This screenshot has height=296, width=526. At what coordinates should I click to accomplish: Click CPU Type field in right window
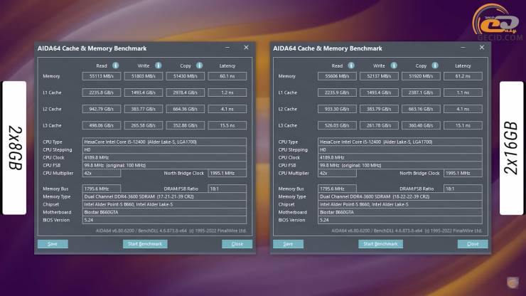pyautogui.click(x=400, y=142)
